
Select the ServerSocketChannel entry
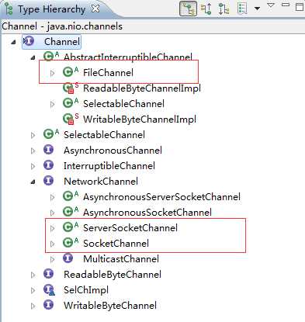(130, 228)
